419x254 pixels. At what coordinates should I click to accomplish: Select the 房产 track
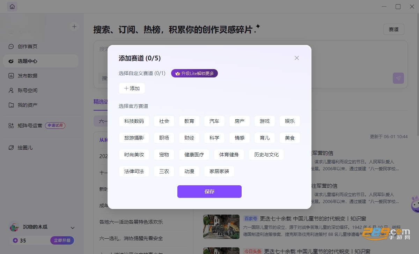(x=240, y=121)
